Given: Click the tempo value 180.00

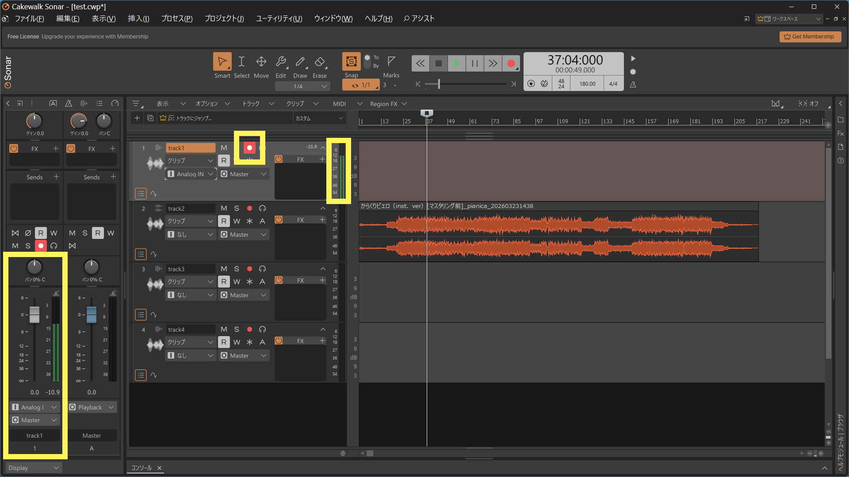Looking at the screenshot, I should tap(587, 83).
